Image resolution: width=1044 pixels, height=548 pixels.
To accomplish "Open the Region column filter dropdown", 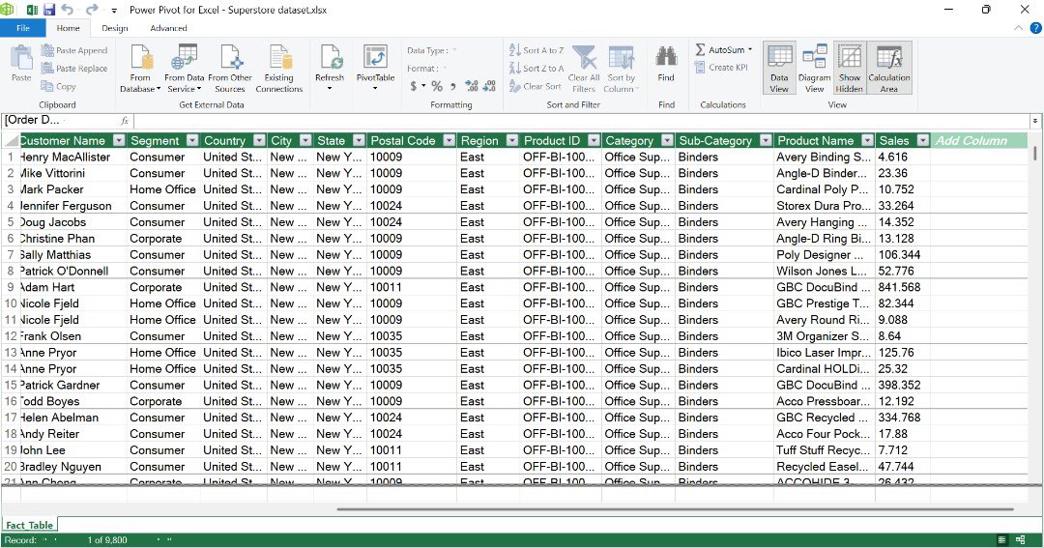I will (512, 140).
